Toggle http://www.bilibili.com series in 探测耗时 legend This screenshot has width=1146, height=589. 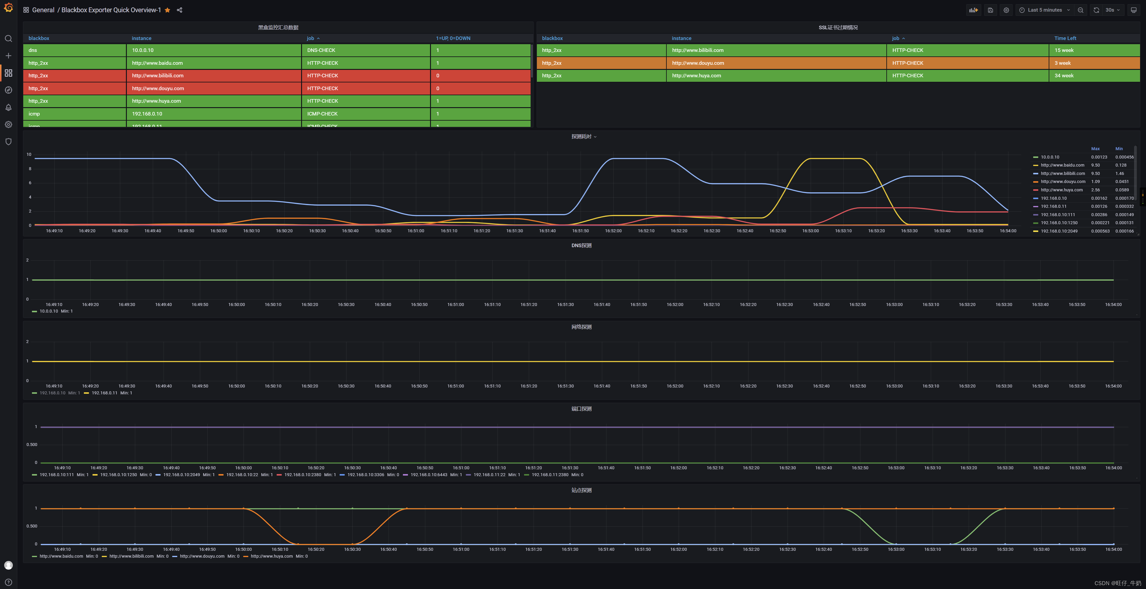tap(1063, 173)
